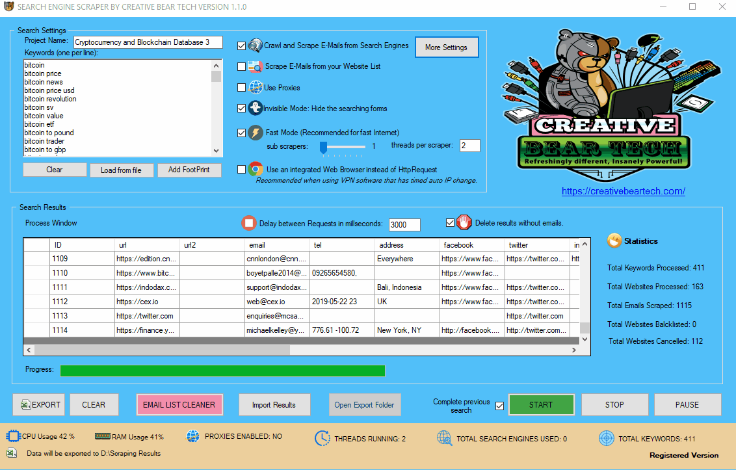736x470 pixels.
Task: Click the lightning bolt Fast Mode icon
Action: coord(256,133)
